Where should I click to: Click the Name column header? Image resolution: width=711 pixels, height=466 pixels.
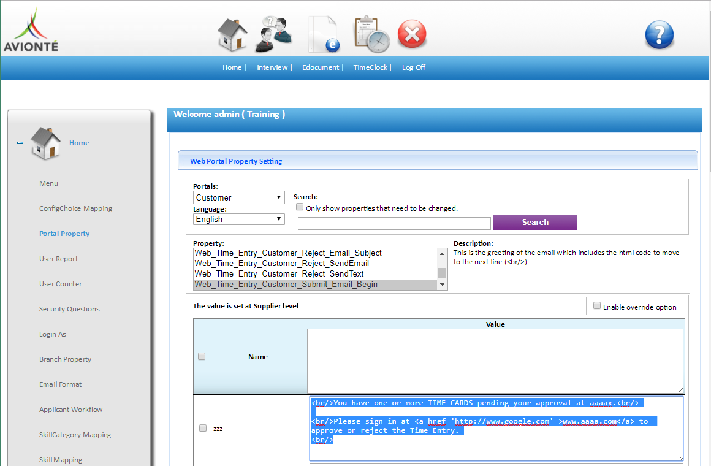tap(257, 357)
